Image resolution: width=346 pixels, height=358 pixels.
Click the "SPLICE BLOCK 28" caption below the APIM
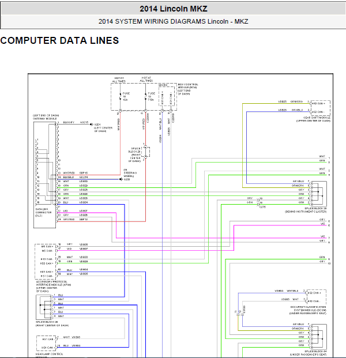[47, 322]
